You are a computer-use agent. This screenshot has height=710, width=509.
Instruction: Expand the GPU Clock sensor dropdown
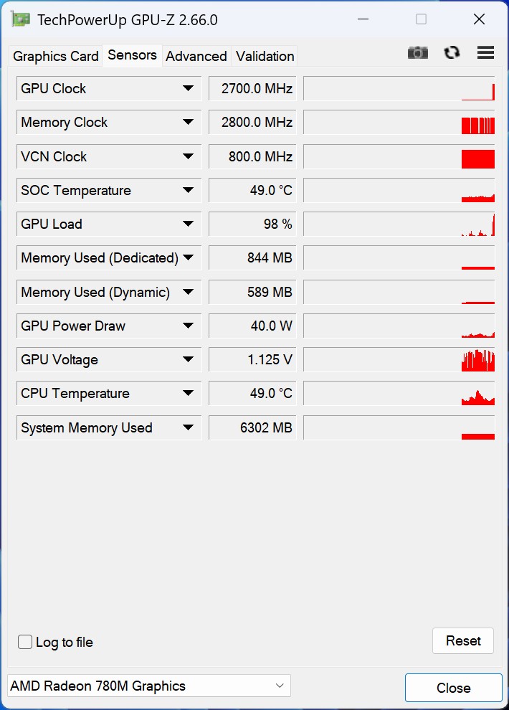pyautogui.click(x=188, y=88)
